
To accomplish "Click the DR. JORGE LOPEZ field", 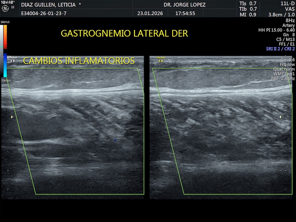I will 184,5.
